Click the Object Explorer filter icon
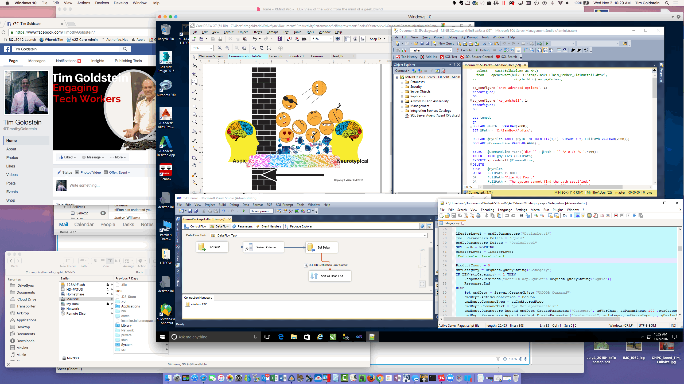 coord(432,71)
